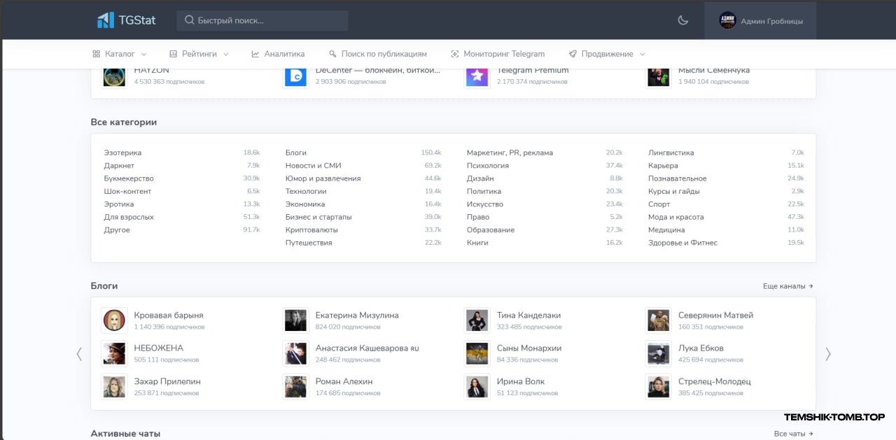Open the Для взрослых category
The height and width of the screenshot is (440, 896).
pyautogui.click(x=129, y=217)
